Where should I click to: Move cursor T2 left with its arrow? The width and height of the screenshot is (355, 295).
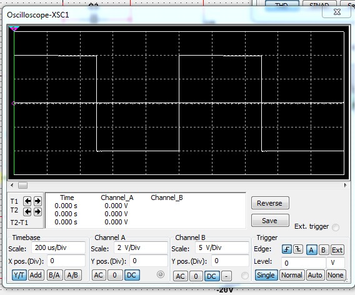(x=27, y=212)
